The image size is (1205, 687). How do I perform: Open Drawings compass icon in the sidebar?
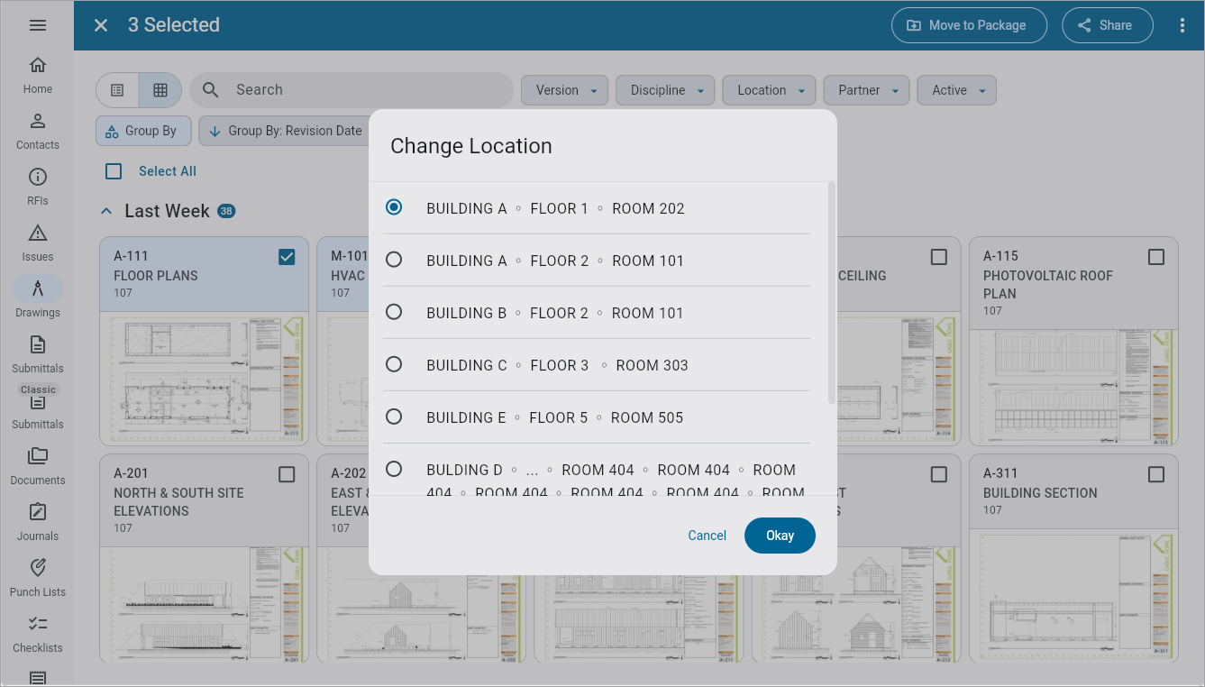pyautogui.click(x=38, y=289)
